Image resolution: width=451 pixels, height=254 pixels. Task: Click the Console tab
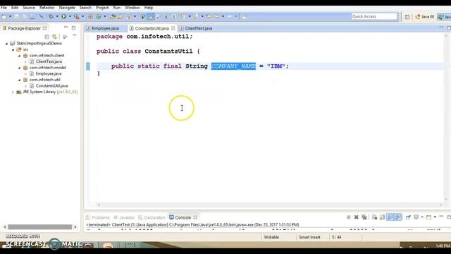[x=183, y=217]
